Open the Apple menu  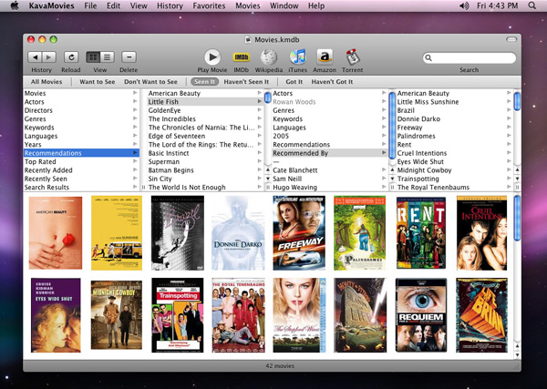[x=15, y=6]
